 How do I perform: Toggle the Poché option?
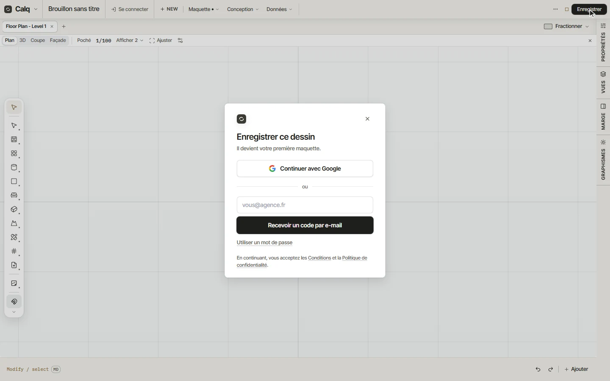84,41
